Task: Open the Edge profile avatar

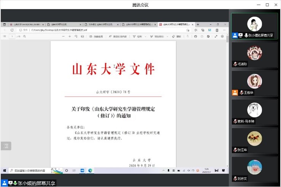Action: 217,30
